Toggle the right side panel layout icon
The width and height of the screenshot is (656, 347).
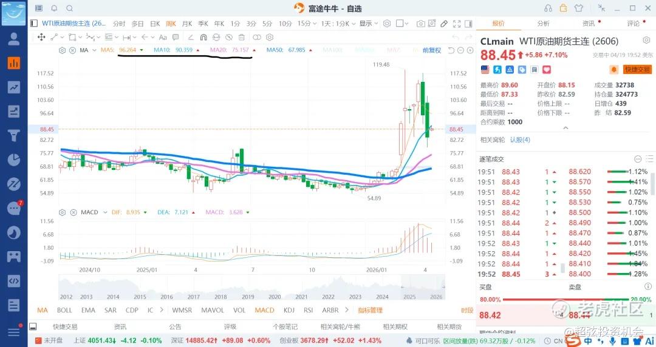click(468, 24)
